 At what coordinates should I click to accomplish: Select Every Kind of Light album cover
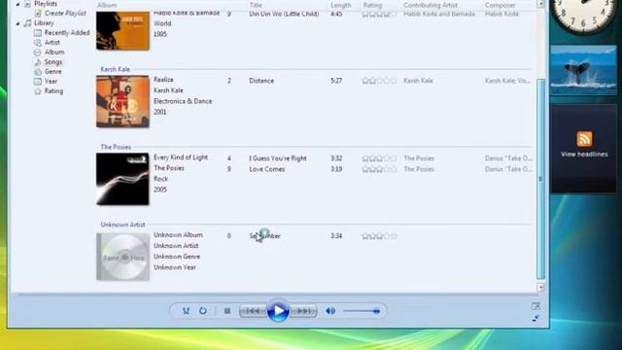pos(122,179)
